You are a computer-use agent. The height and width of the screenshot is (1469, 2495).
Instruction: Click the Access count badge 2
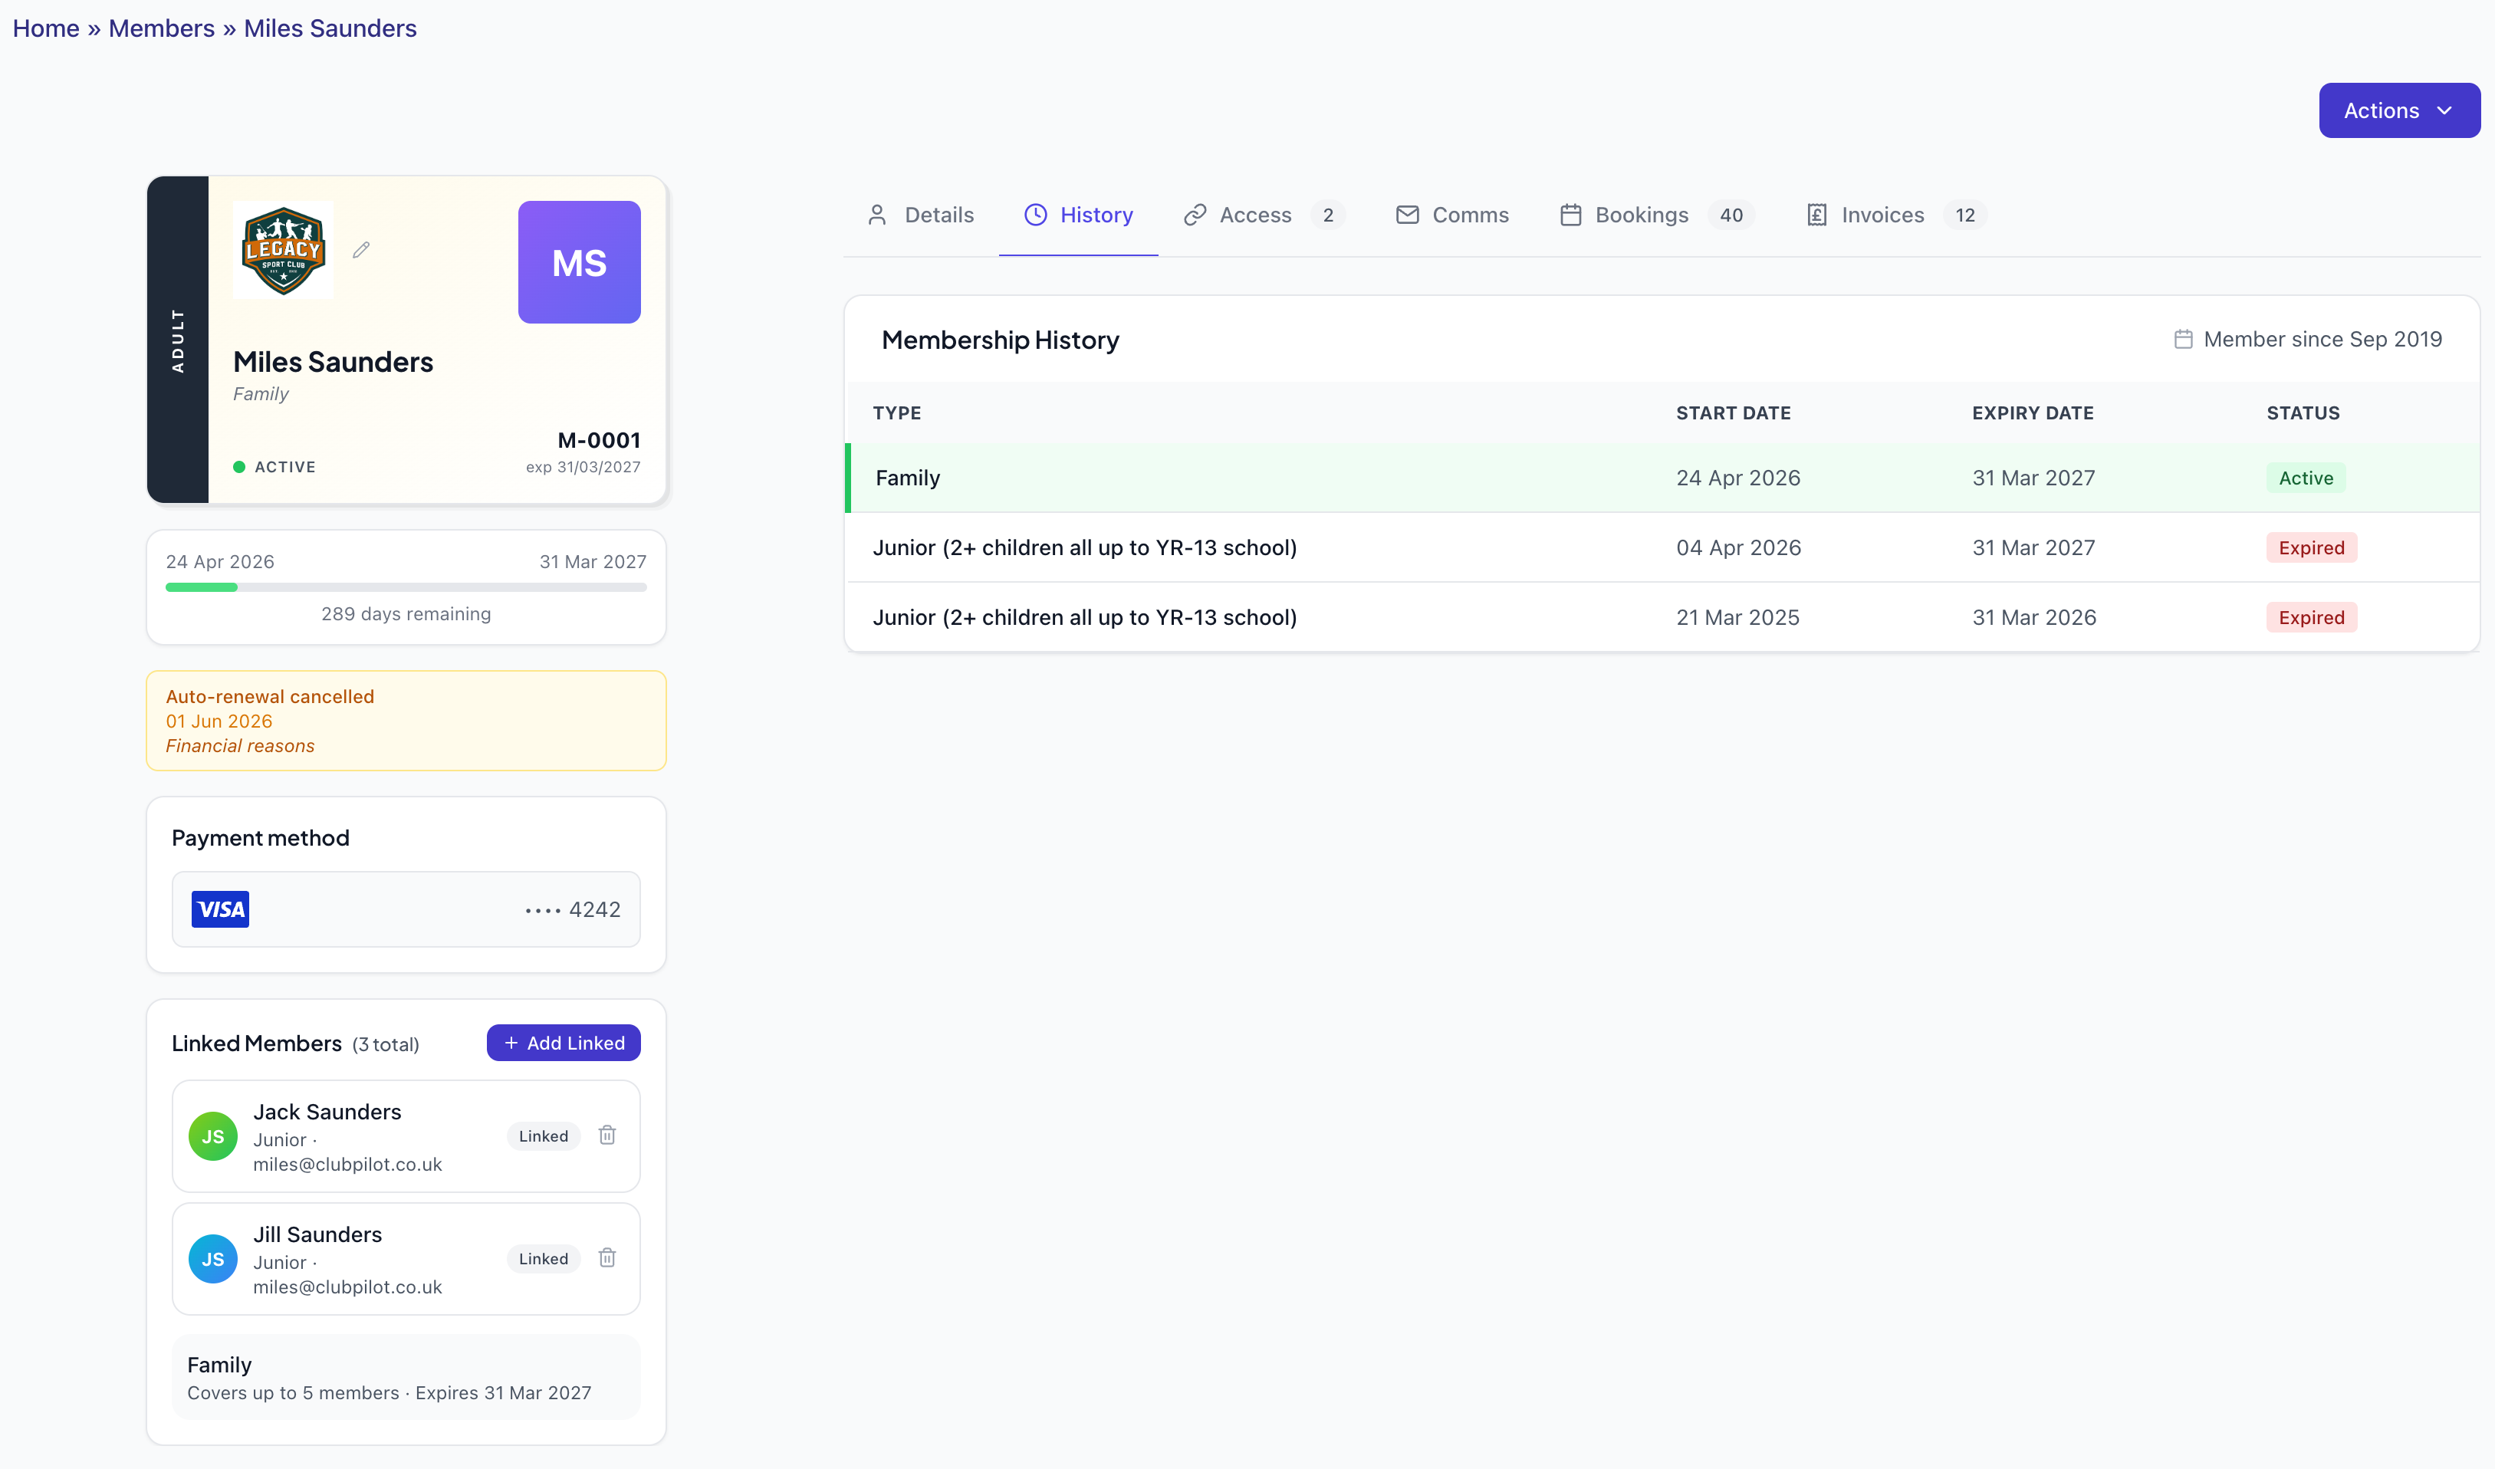[x=1328, y=215]
